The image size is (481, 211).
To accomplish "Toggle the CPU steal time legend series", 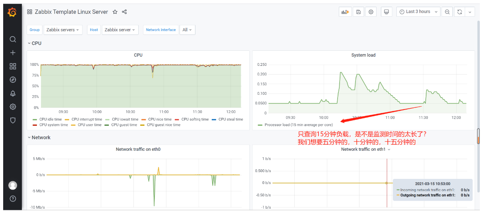I will point(227,119).
